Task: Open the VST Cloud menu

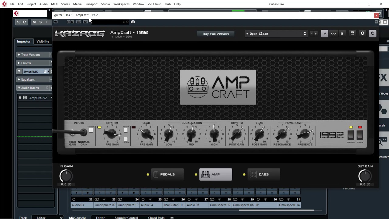Action: pyautogui.click(x=154, y=4)
